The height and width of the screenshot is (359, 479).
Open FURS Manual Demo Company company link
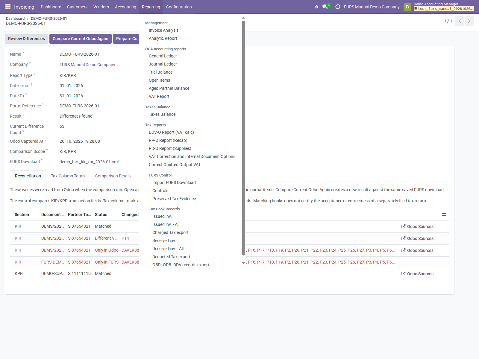click(x=87, y=65)
